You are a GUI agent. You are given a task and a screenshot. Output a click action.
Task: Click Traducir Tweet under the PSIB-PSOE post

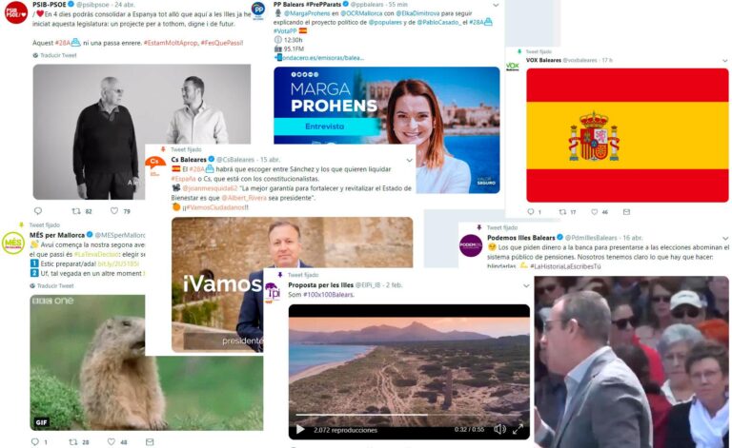click(58, 55)
